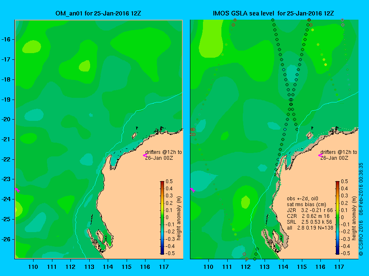Screen dimensions: 369x276
Task: Select the J2R satellite statistics row
Action: pyautogui.click(x=310, y=210)
